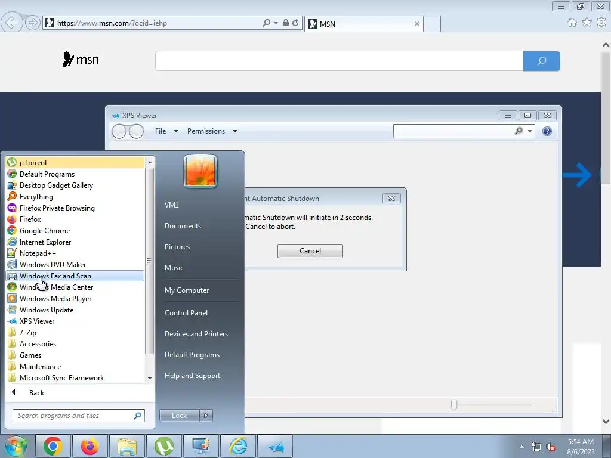Expand the XPS Viewer search options dropdown arrow
Screen dimensions: 611x458
[530, 131]
